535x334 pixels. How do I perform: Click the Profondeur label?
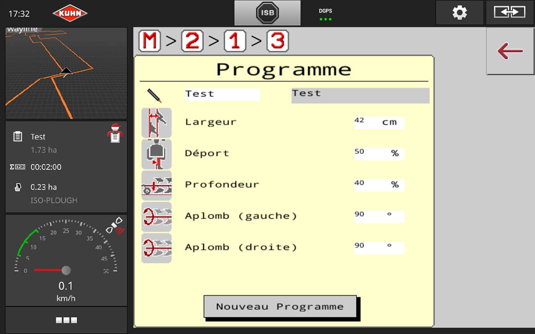pos(222,184)
